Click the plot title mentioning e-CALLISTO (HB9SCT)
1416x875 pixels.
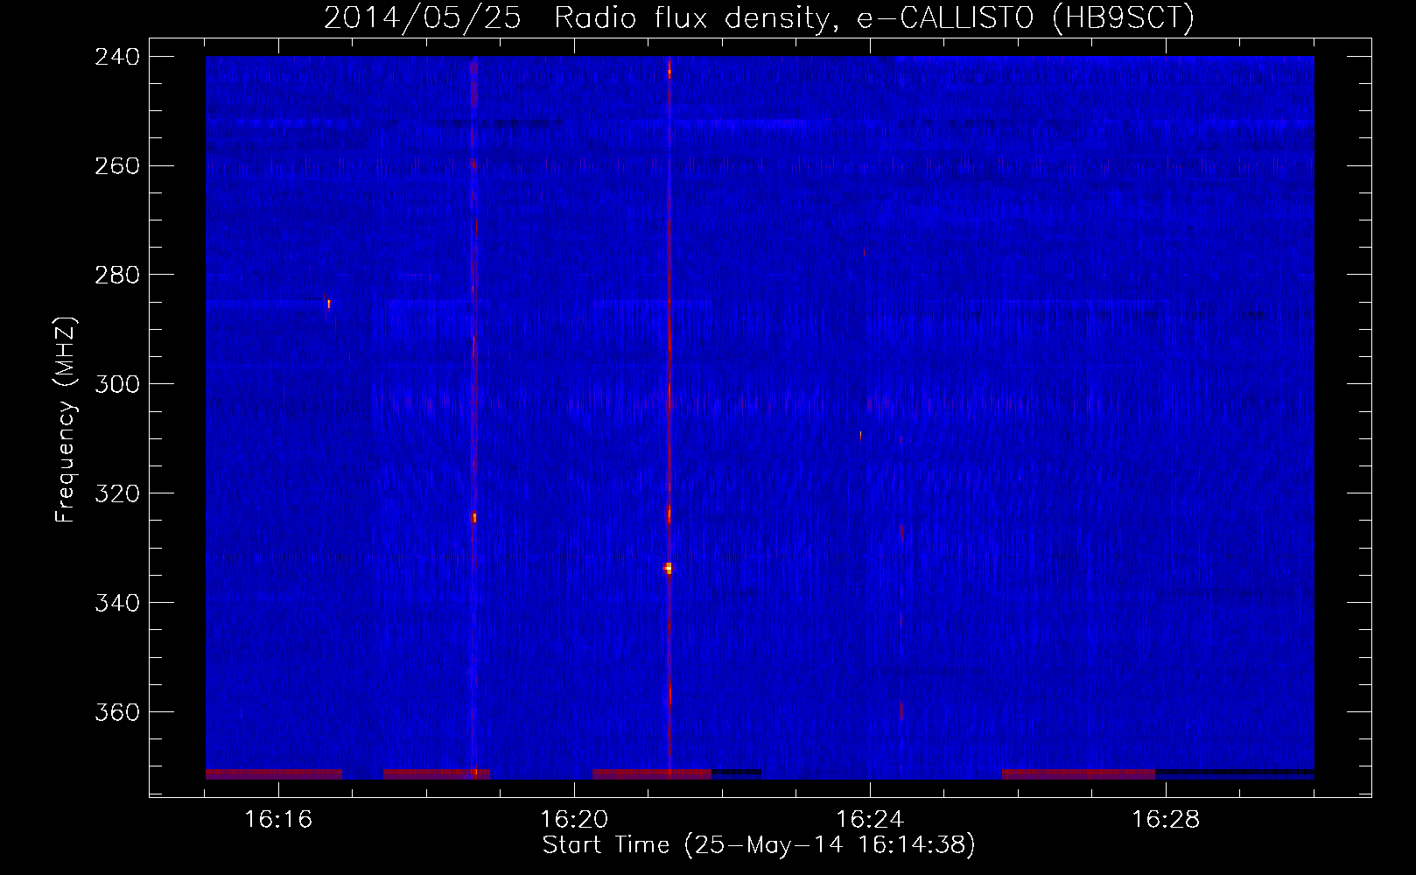click(x=759, y=17)
